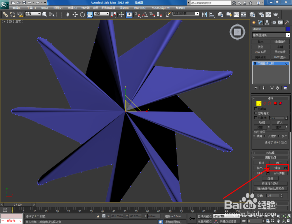Switch to the Create panel star icon
This screenshot has width=292, height=224.
254,22
